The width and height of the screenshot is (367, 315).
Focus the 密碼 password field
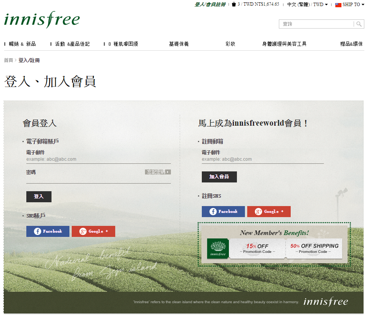pyautogui.click(x=98, y=179)
